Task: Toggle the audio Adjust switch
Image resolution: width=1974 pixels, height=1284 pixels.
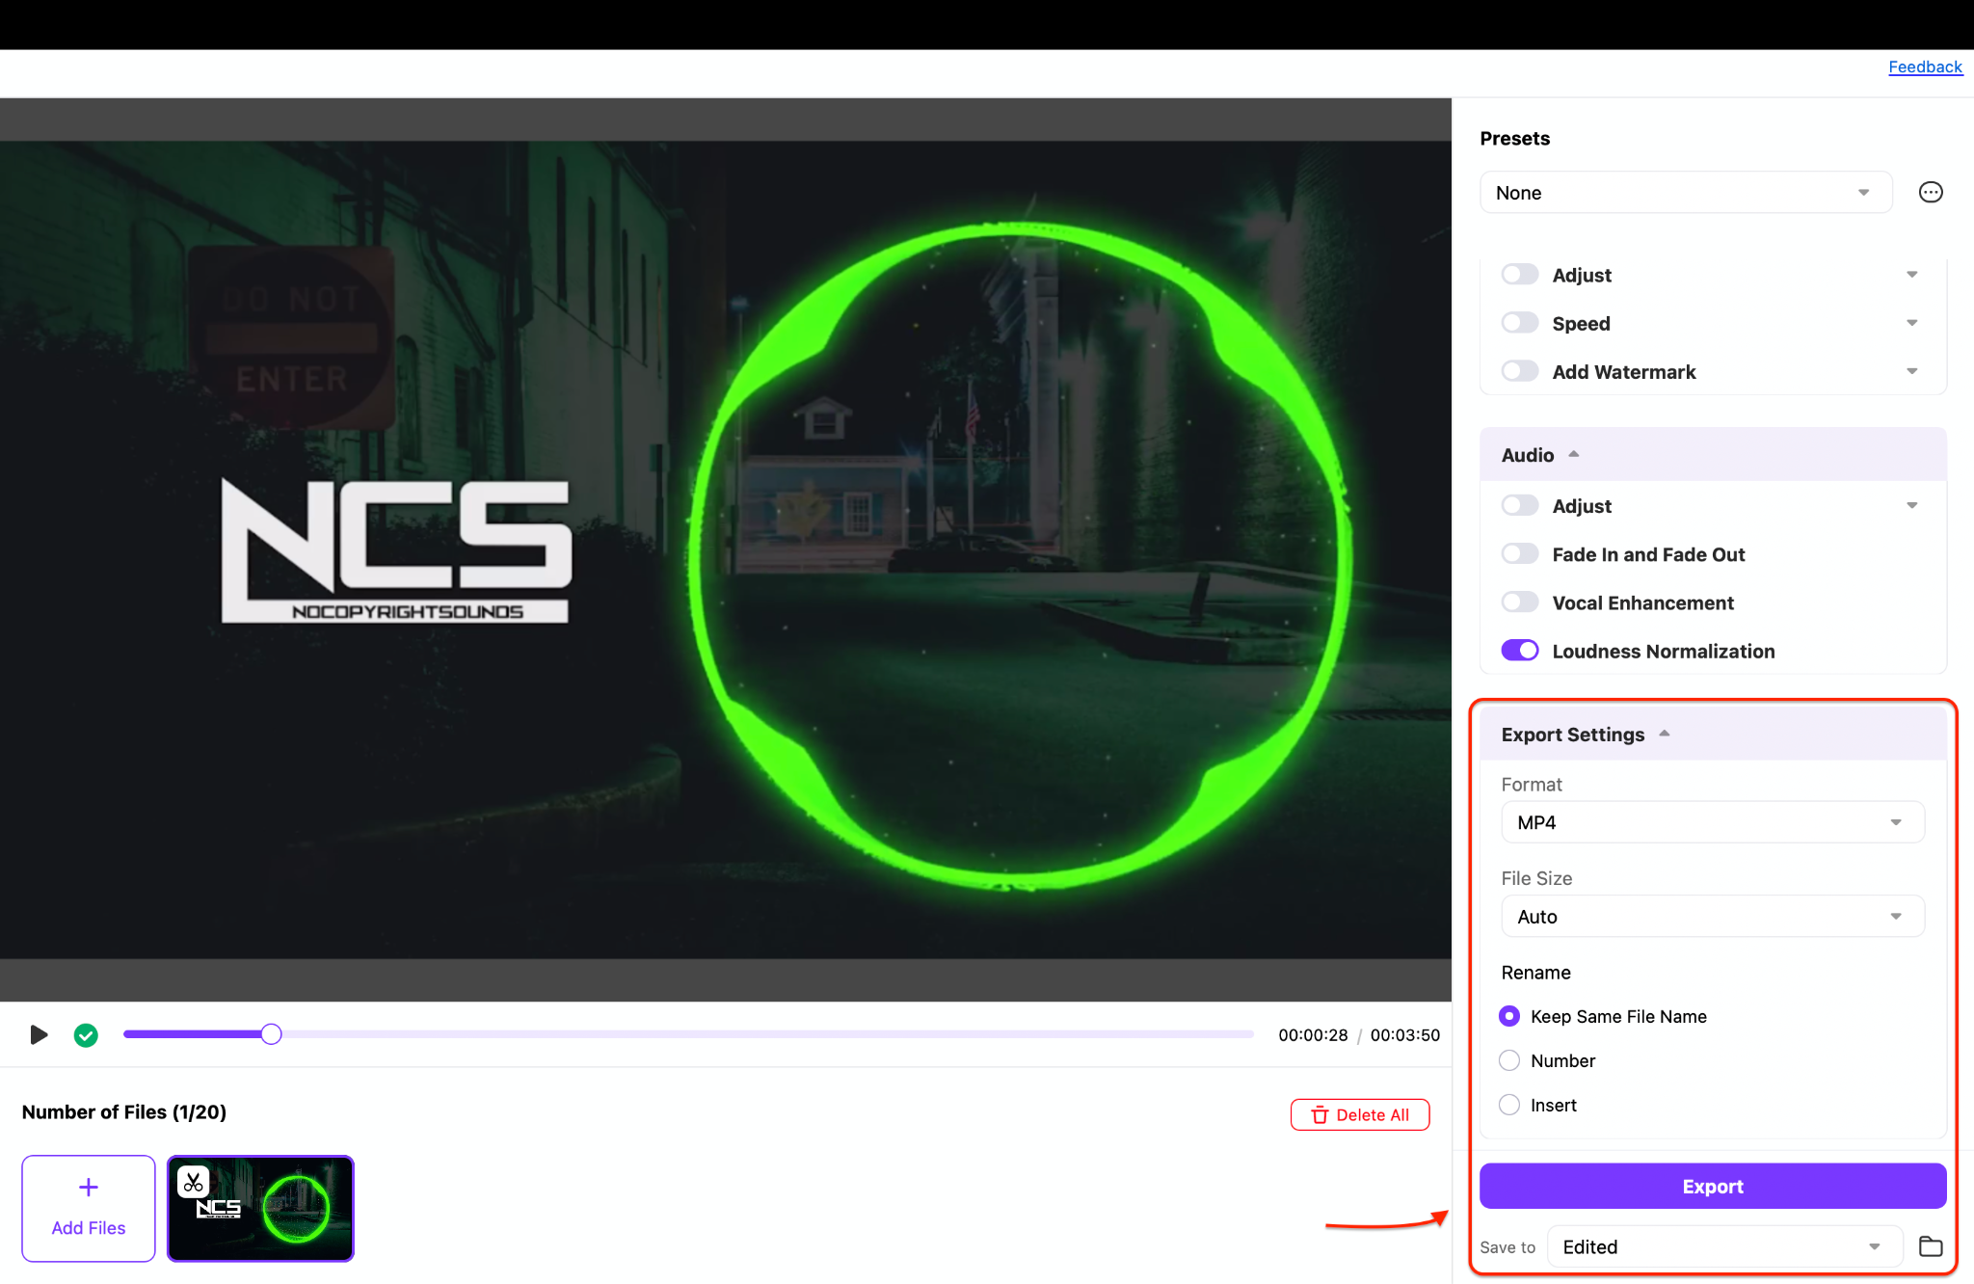Action: pyautogui.click(x=1520, y=506)
